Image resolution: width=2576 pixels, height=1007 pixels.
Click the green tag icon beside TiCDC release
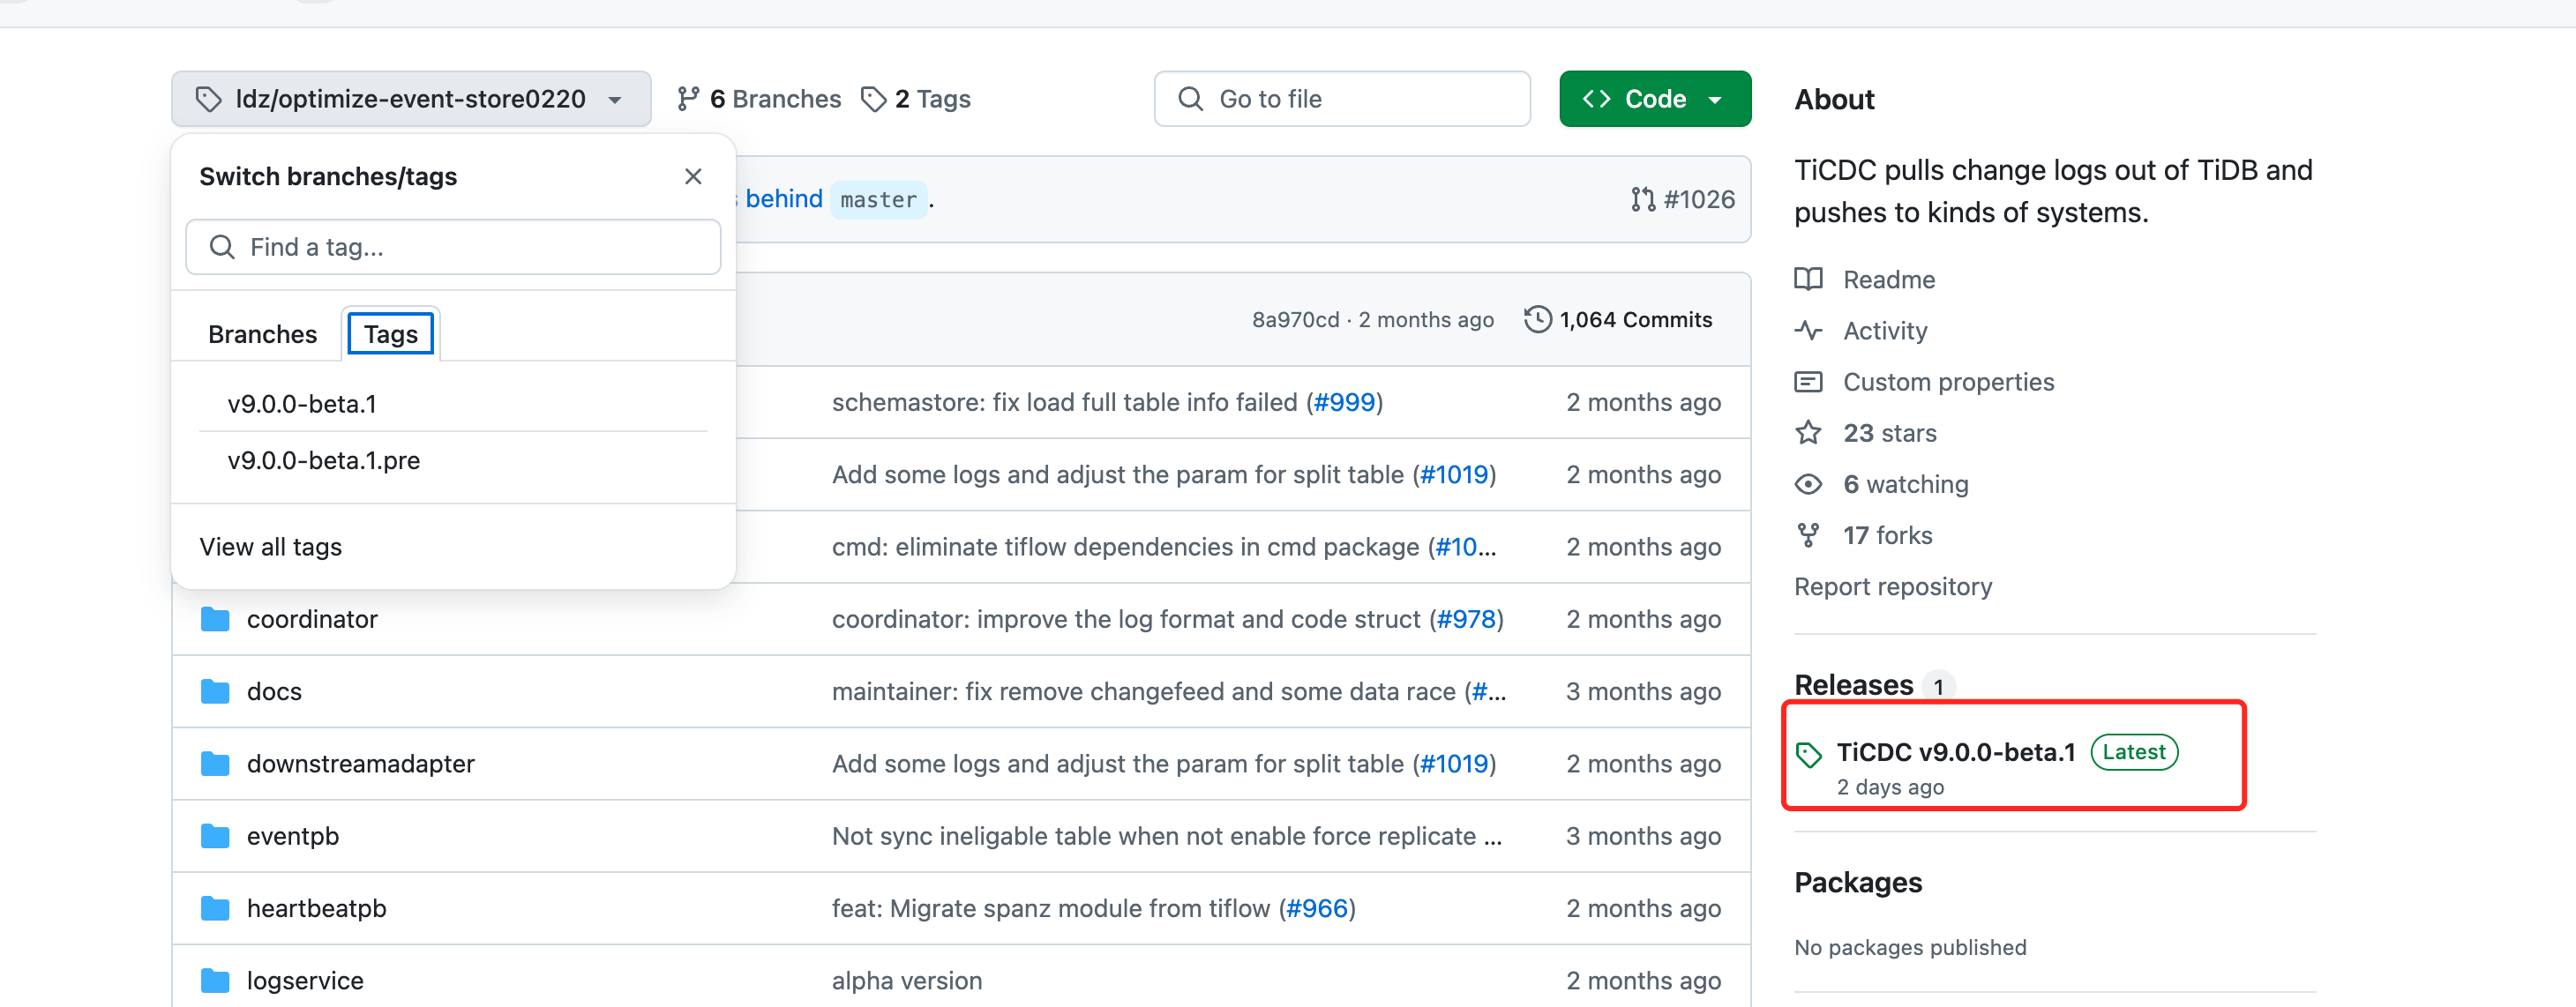tap(1808, 755)
